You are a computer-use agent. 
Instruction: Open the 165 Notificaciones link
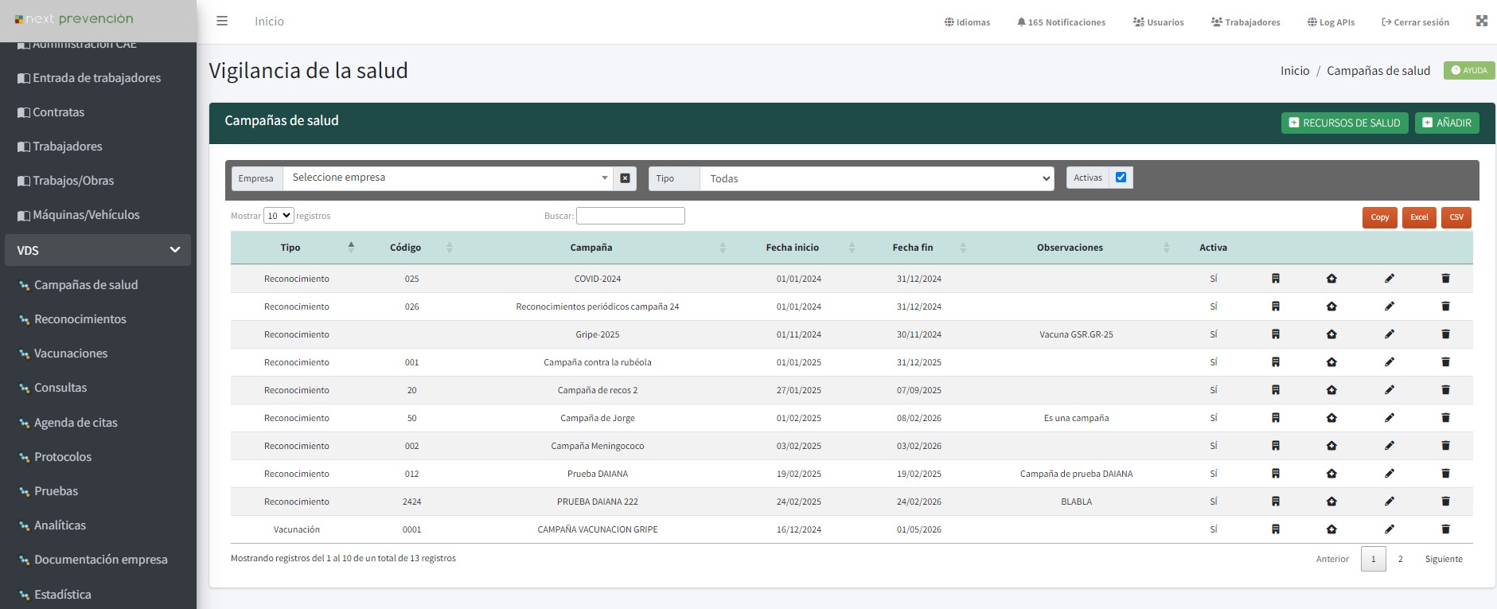click(1061, 22)
